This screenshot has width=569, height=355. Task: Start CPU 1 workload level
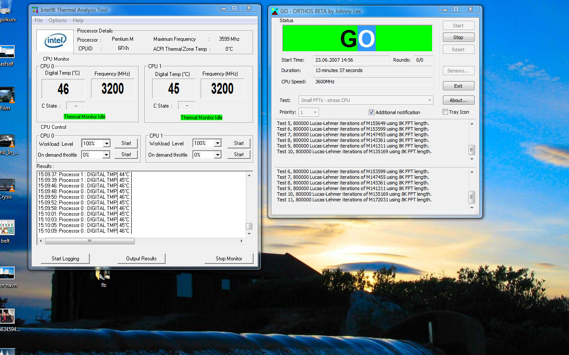(x=239, y=143)
